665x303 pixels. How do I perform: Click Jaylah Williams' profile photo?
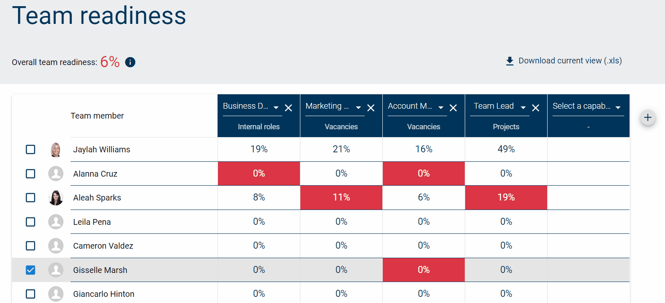pyautogui.click(x=56, y=149)
